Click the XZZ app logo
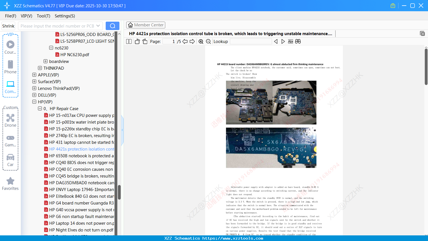This screenshot has width=428, height=241. [x=7, y=6]
